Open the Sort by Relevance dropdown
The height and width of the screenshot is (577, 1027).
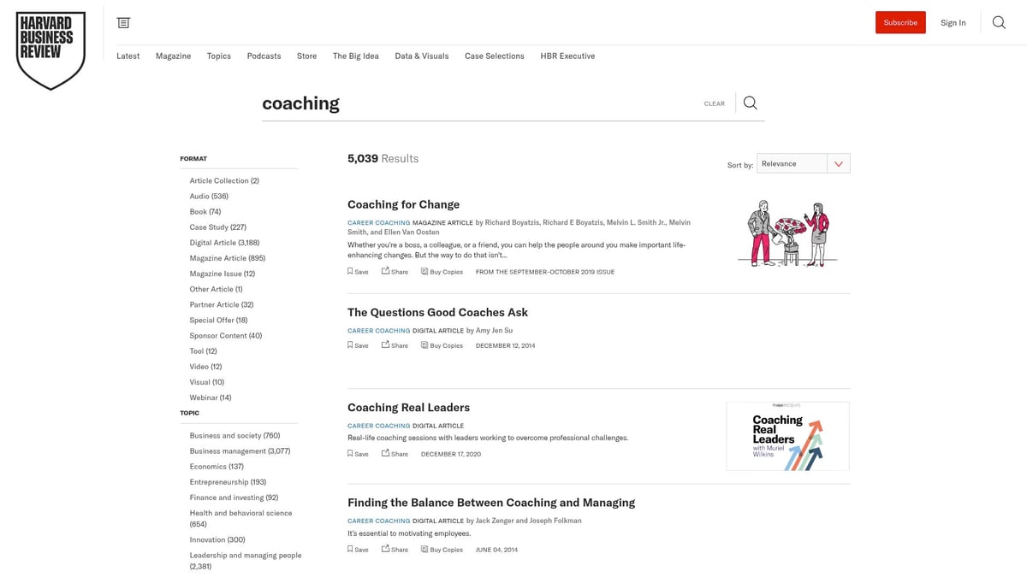pyautogui.click(x=803, y=162)
